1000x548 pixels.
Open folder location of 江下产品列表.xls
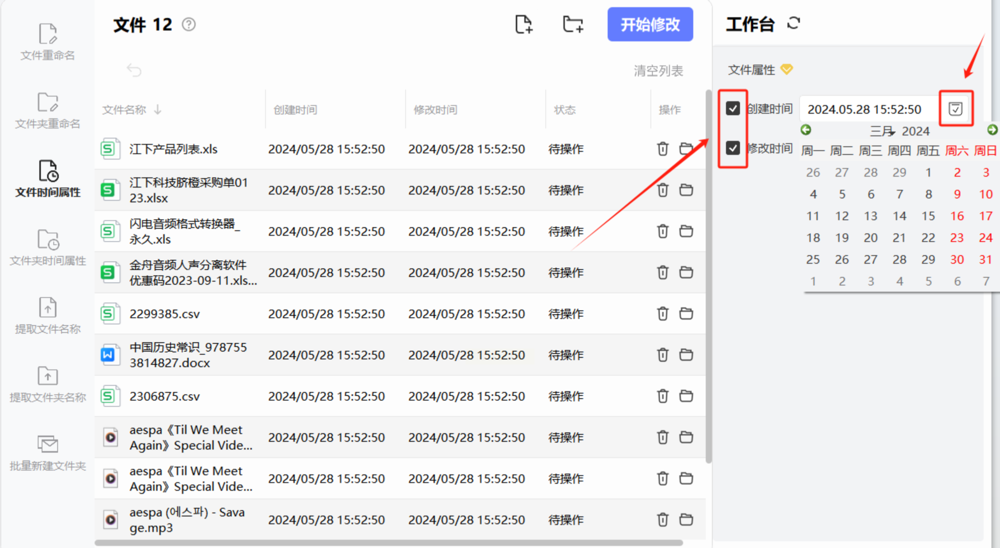pos(686,149)
